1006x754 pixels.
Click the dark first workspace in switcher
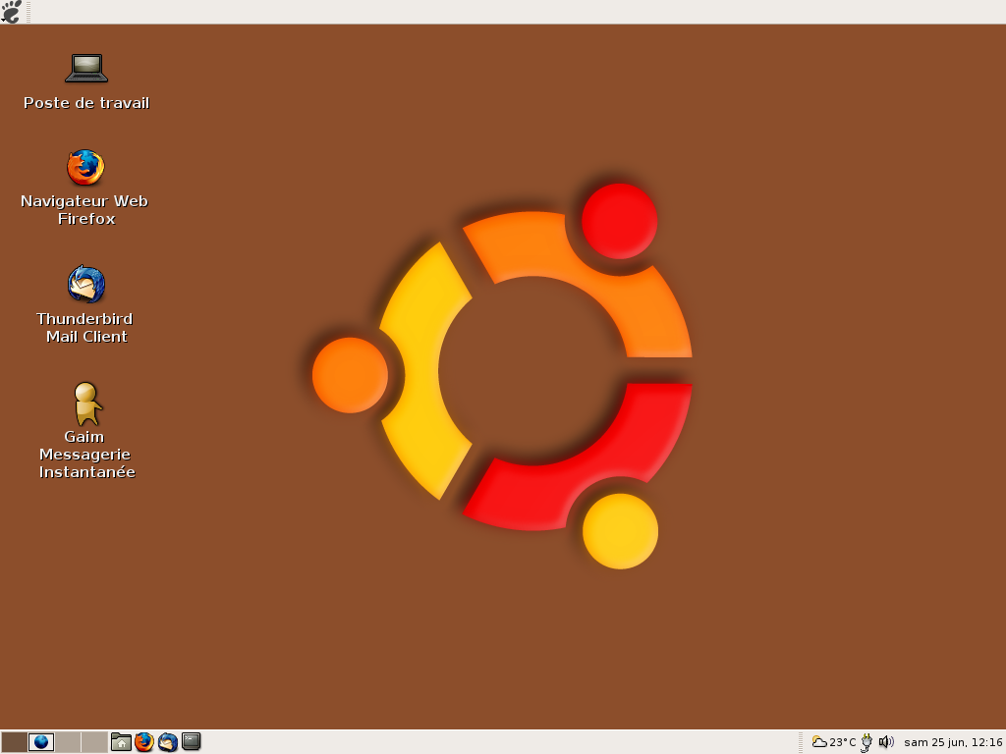pos(14,742)
